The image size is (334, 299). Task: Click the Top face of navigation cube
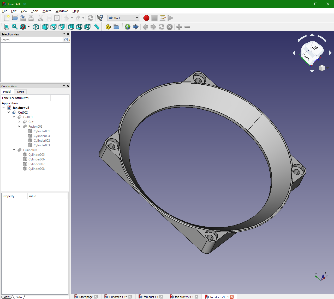pos(315,48)
